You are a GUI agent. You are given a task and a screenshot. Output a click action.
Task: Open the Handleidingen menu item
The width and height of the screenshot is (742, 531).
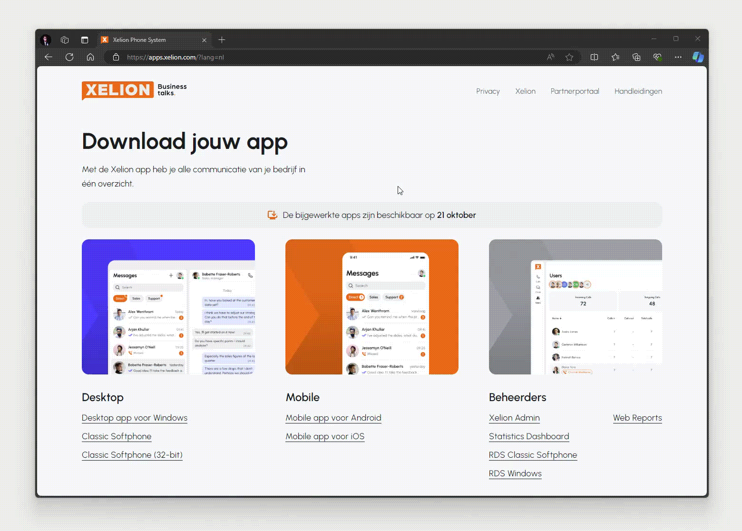coord(638,91)
